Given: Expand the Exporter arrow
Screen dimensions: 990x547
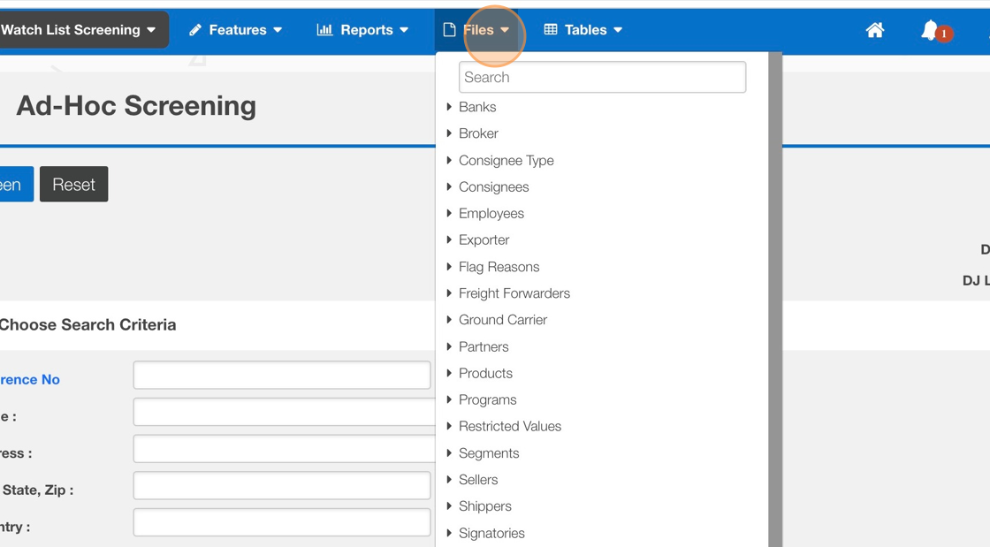Looking at the screenshot, I should click(x=449, y=239).
